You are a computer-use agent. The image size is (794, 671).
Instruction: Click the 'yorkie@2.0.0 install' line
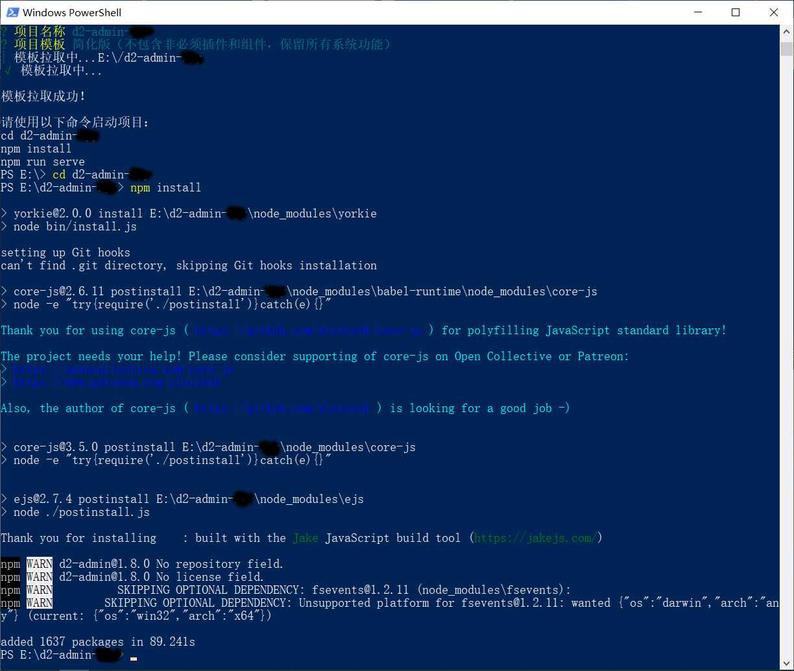(189, 213)
